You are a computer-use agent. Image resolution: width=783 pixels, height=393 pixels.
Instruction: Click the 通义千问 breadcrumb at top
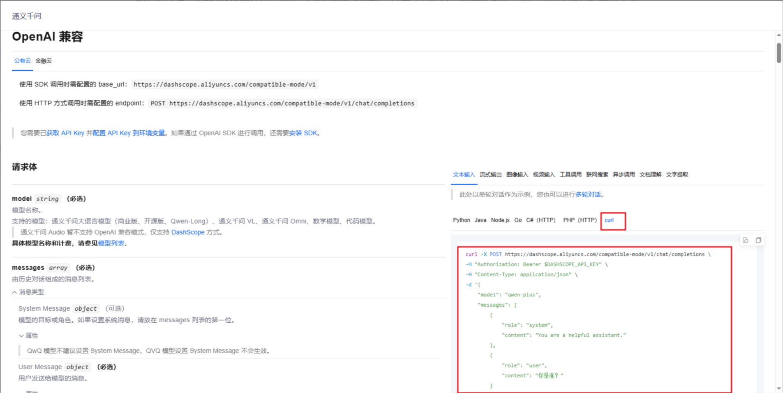tap(27, 16)
